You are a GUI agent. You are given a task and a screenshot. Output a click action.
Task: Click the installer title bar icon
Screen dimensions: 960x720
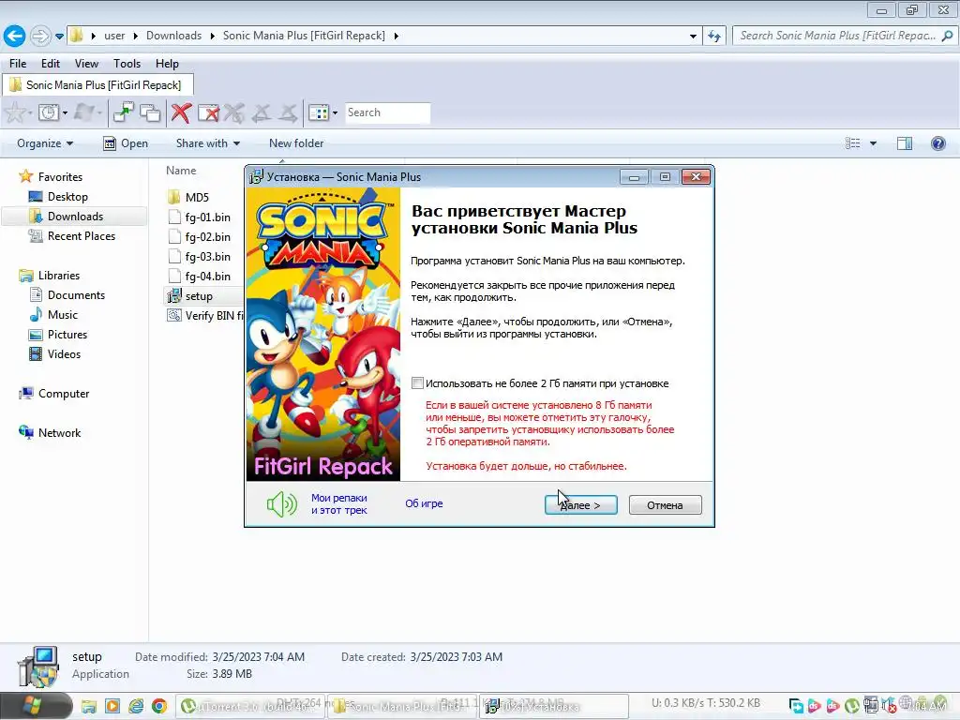256,177
